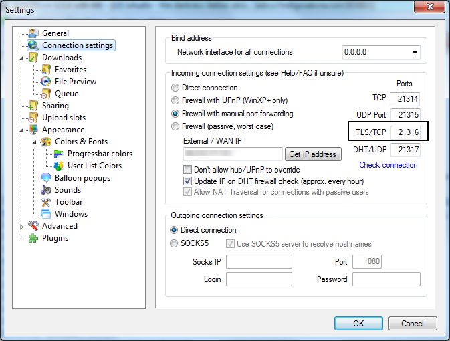This screenshot has width=450, height=341.
Task: Click the TCP port field
Action: (405, 99)
